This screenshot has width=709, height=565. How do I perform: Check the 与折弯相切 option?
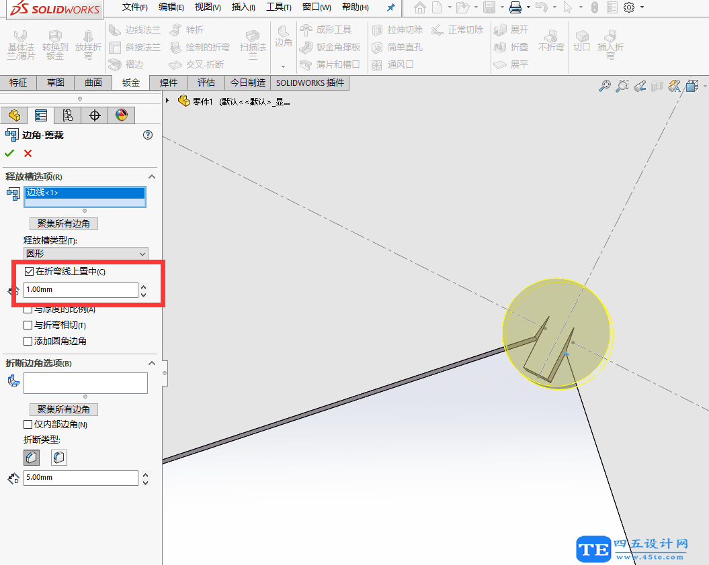27,325
